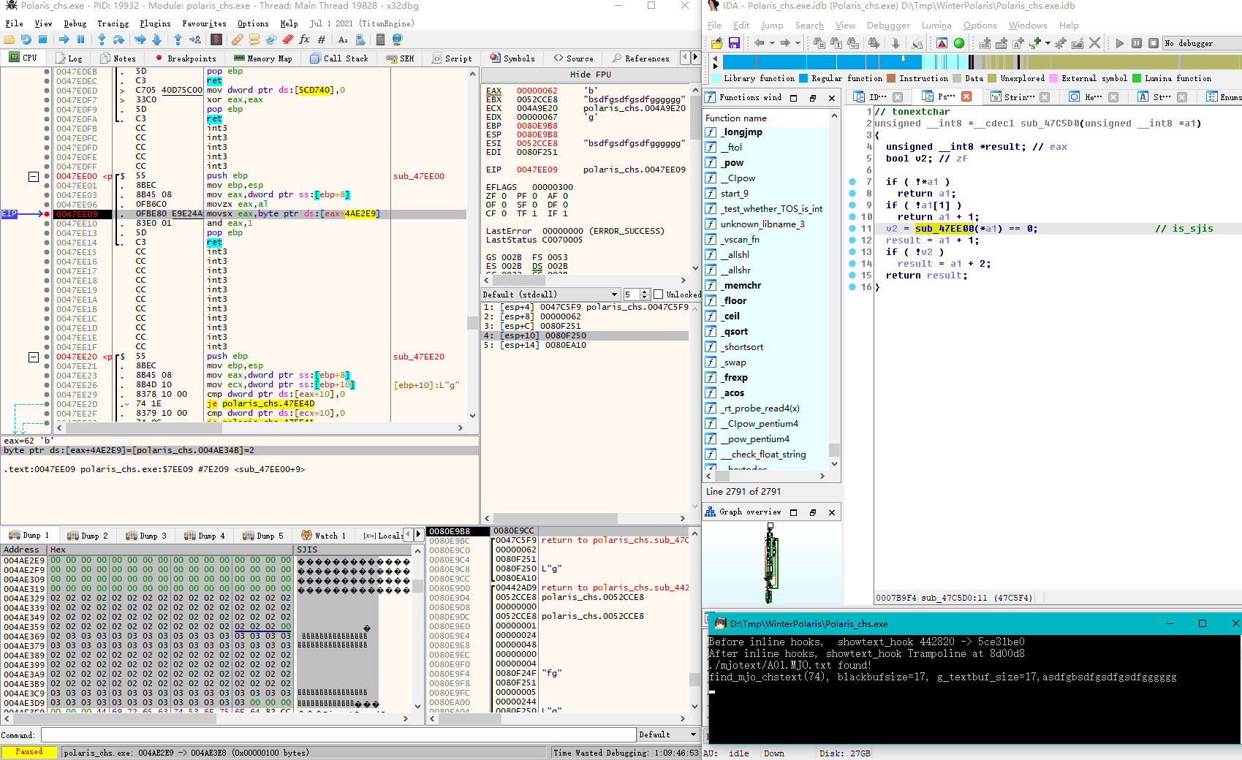1242x760 pixels.
Task: Collapse the sub_47EE20 function fold marker
Action: pos(33,357)
